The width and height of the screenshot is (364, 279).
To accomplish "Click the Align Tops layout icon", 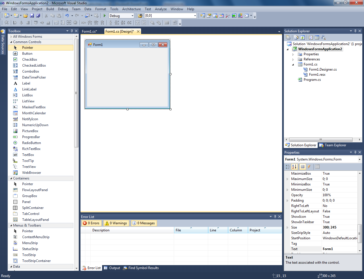I will [x=36, y=23].
